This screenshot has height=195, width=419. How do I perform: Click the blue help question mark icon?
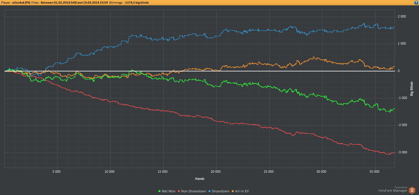416,2
